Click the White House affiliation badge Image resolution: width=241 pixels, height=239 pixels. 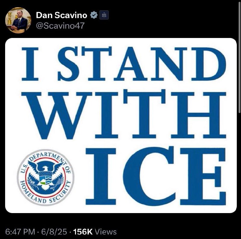[x=104, y=15]
